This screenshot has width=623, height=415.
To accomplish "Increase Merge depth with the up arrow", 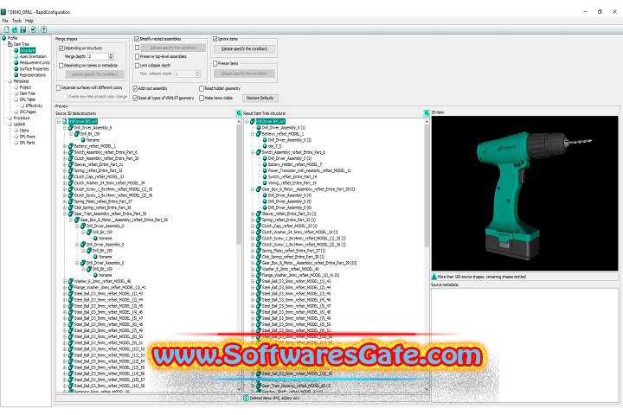I will 112,54.
